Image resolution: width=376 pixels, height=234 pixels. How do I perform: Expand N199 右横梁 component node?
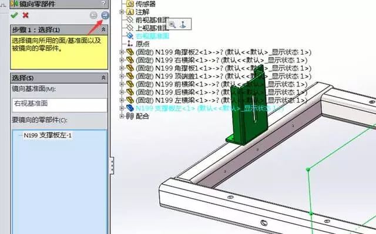[122, 60]
